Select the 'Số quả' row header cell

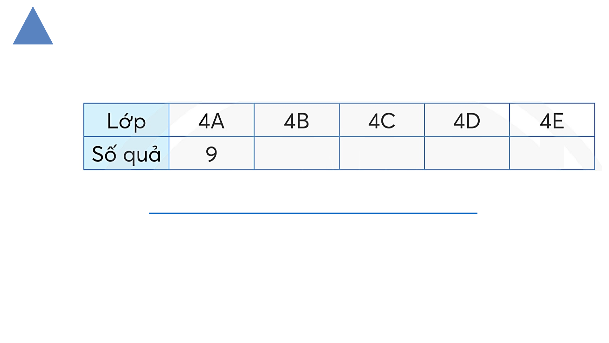[x=126, y=153]
